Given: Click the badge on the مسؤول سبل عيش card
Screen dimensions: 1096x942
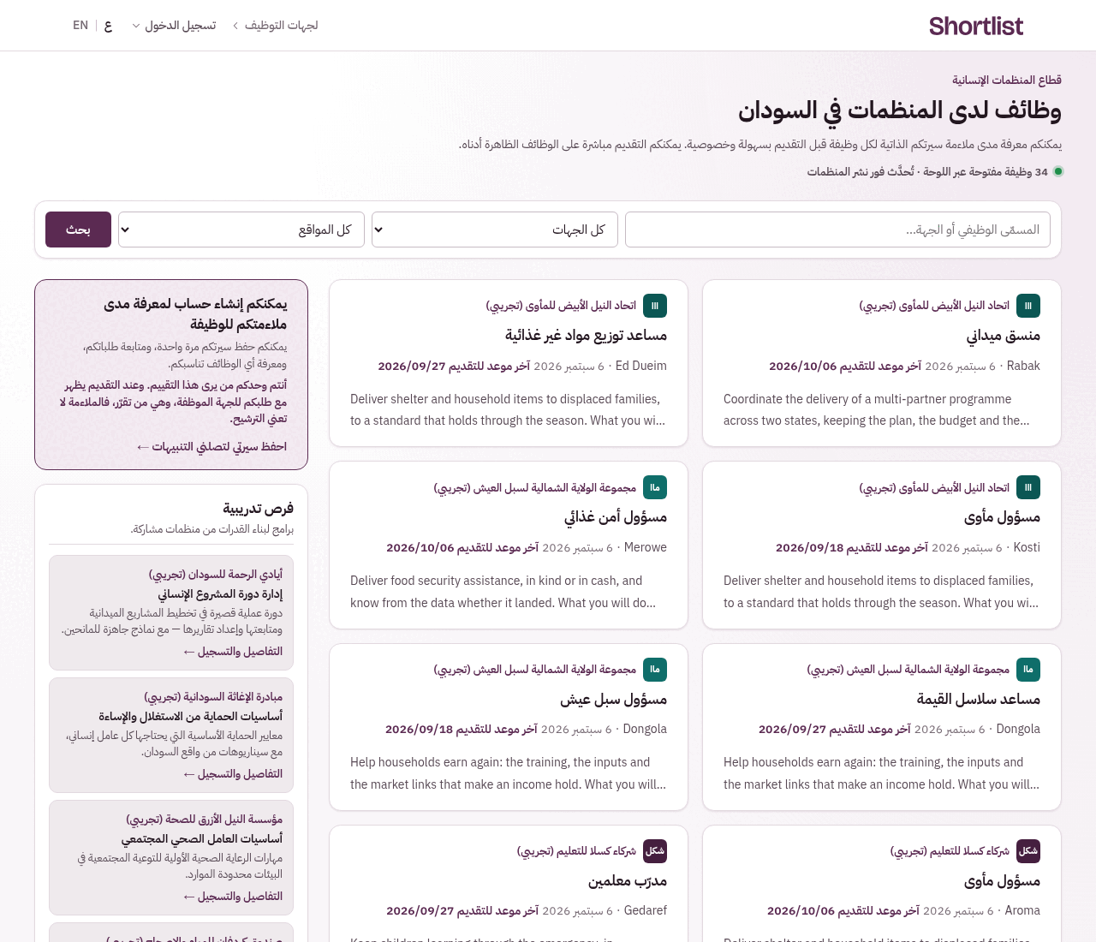Looking at the screenshot, I should 655,670.
